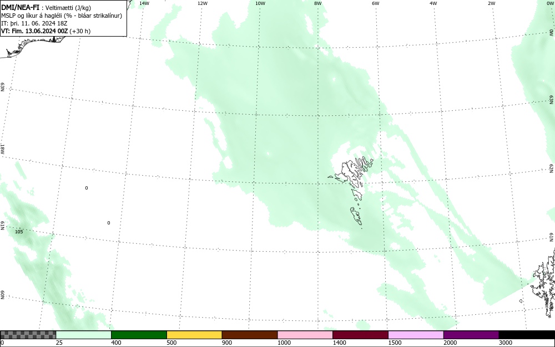This screenshot has width=555, height=347.
Task: Click the '3000' legend scale number
Action: pos(506,343)
